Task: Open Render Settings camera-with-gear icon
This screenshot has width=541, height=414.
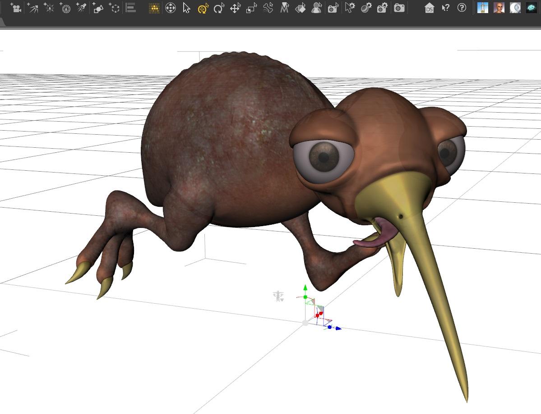Action: (382, 8)
